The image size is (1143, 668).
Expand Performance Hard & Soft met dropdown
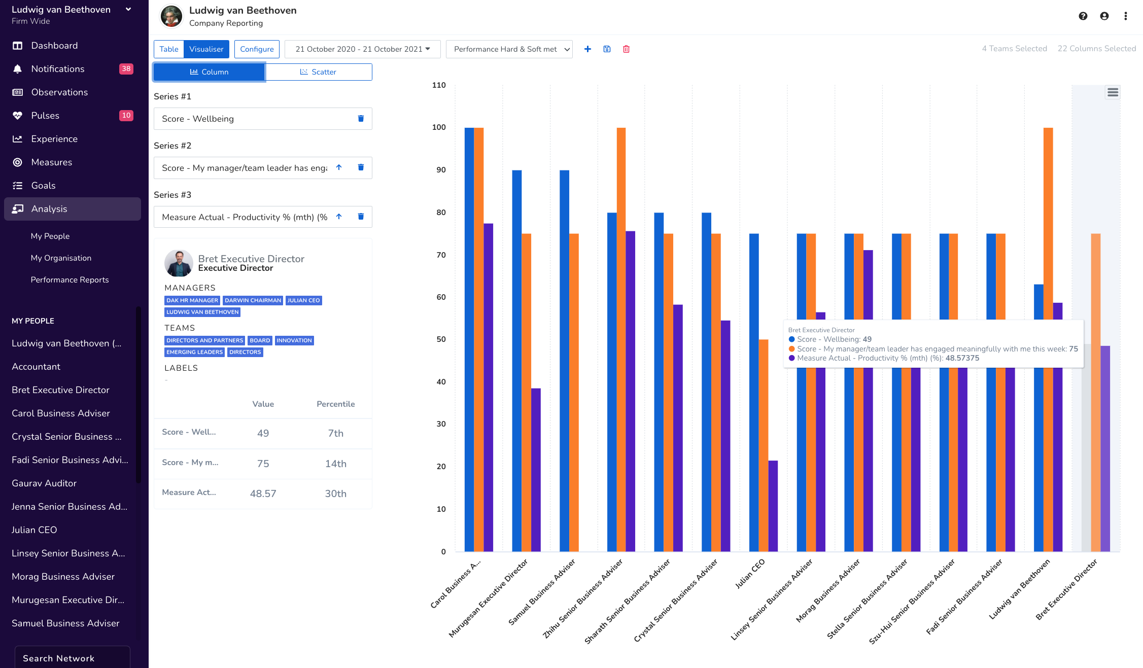point(509,49)
